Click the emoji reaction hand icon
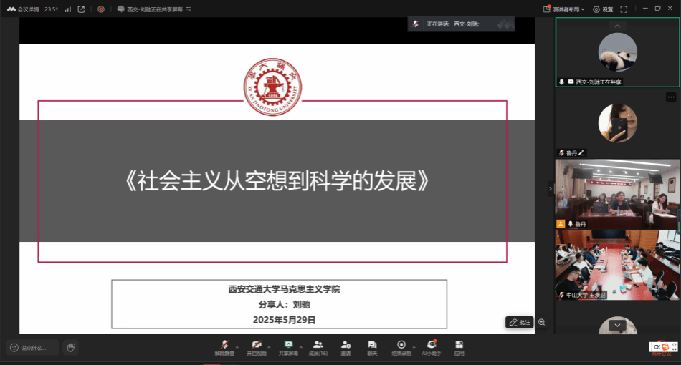681x365 pixels. (71, 348)
